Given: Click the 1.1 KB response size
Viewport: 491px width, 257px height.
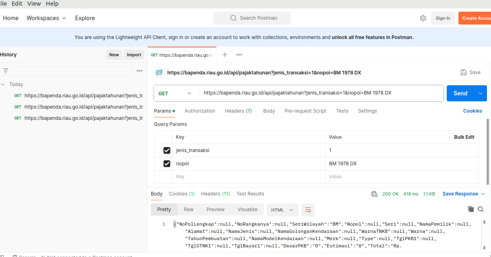Looking at the screenshot, I should [429, 194].
